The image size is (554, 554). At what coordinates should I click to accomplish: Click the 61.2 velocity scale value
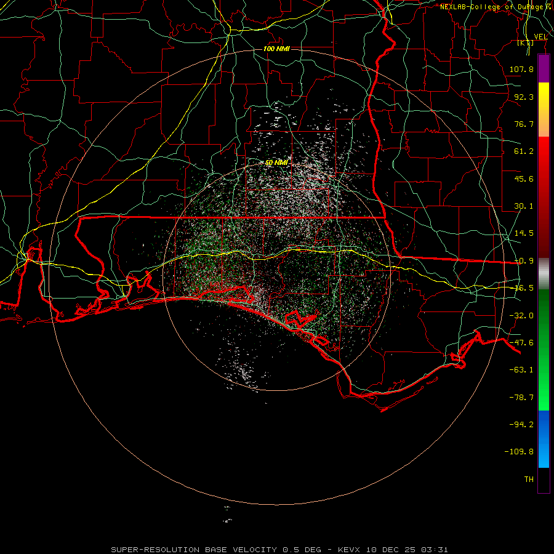coord(524,151)
